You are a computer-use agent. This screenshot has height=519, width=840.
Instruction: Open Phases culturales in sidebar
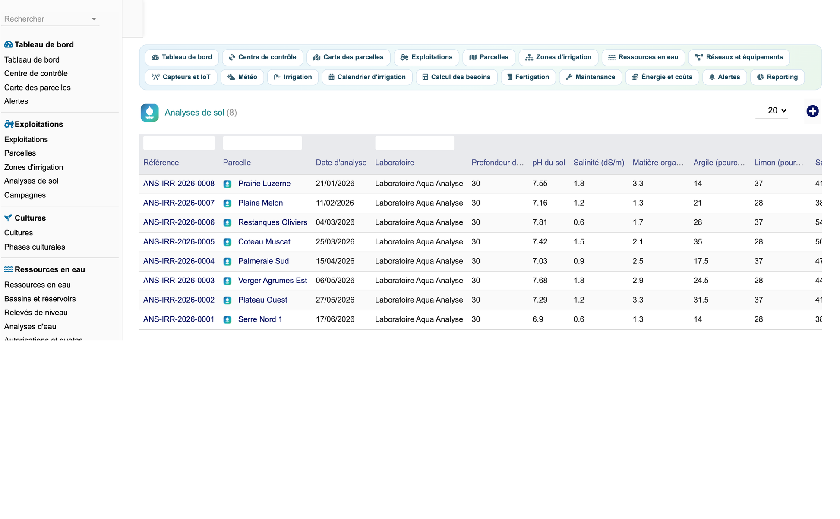click(x=35, y=247)
